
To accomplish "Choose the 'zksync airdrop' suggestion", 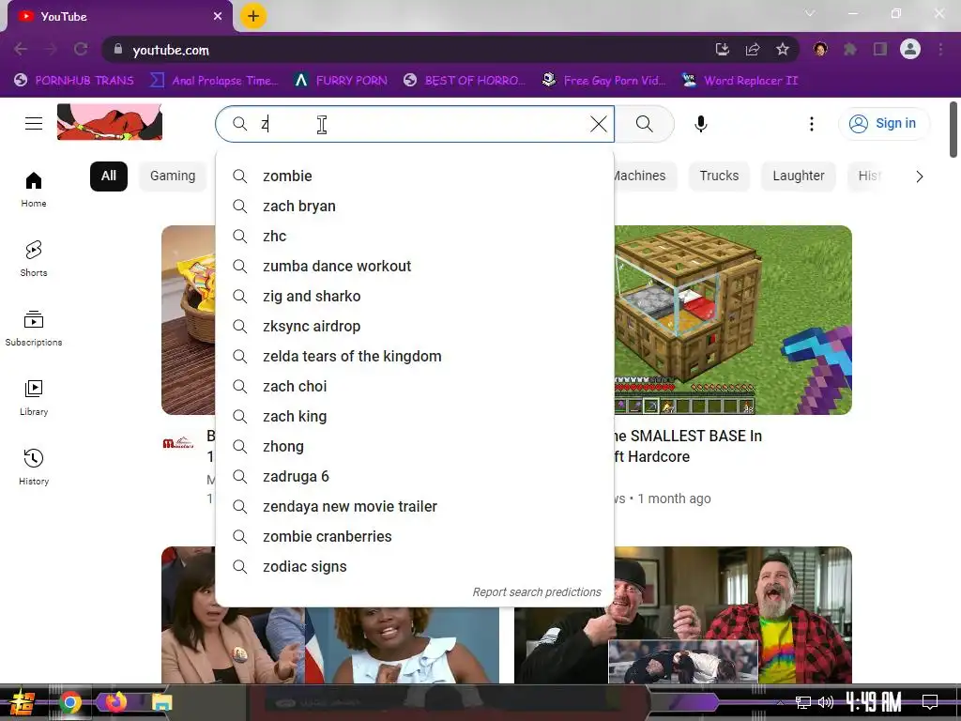I will pos(415,326).
